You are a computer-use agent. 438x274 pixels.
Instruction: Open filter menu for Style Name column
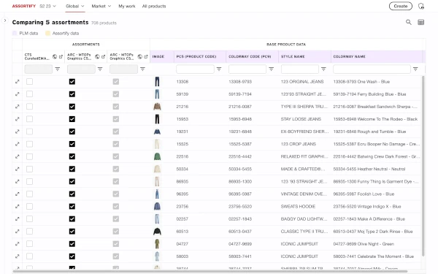(323, 69)
